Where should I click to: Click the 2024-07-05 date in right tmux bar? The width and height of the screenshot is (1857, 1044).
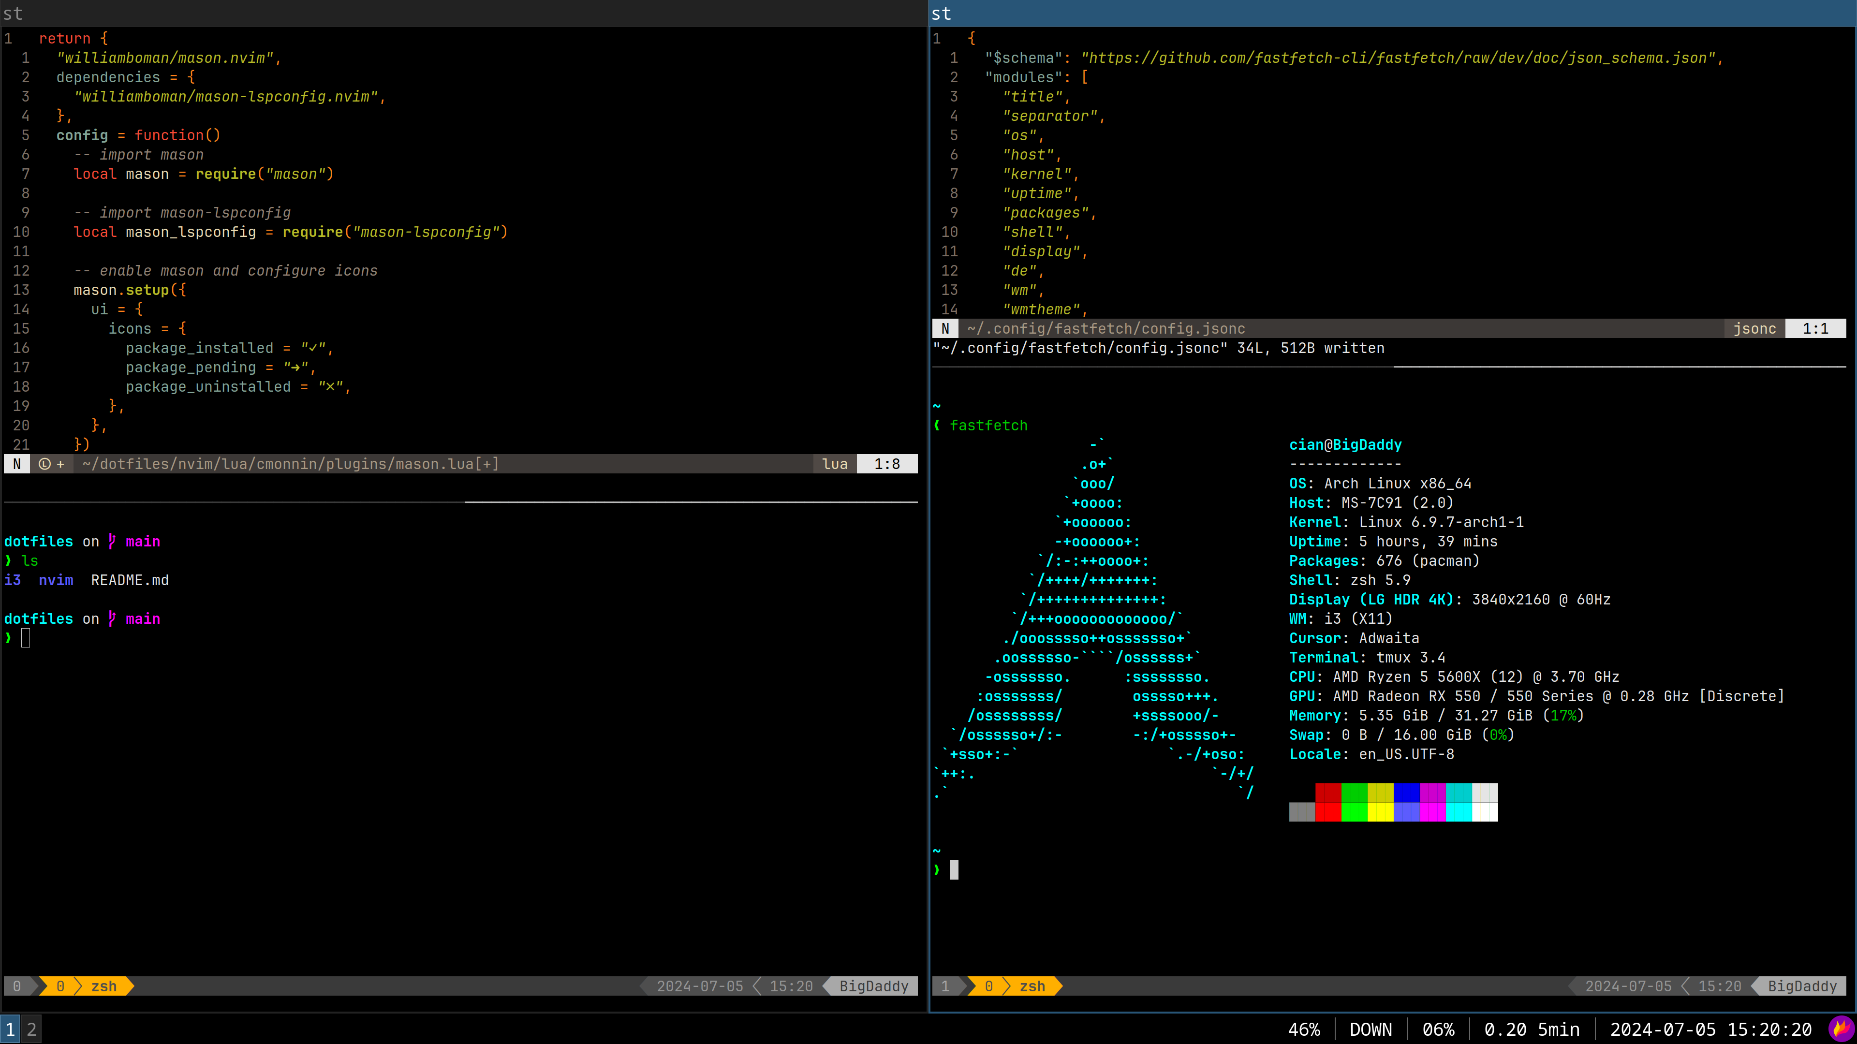1628,986
